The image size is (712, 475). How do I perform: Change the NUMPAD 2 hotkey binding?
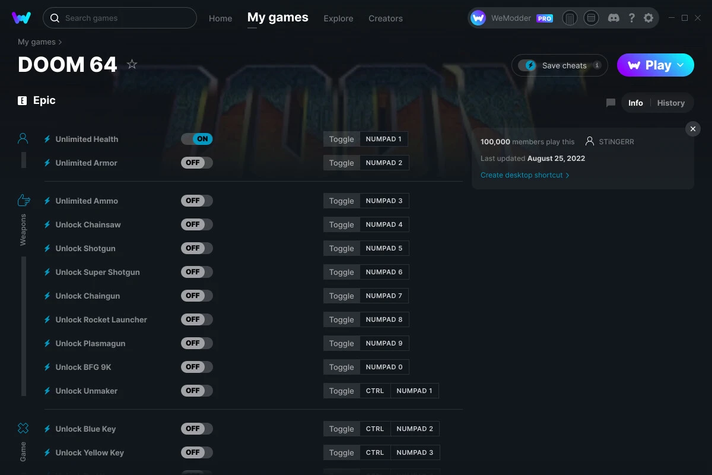384,163
